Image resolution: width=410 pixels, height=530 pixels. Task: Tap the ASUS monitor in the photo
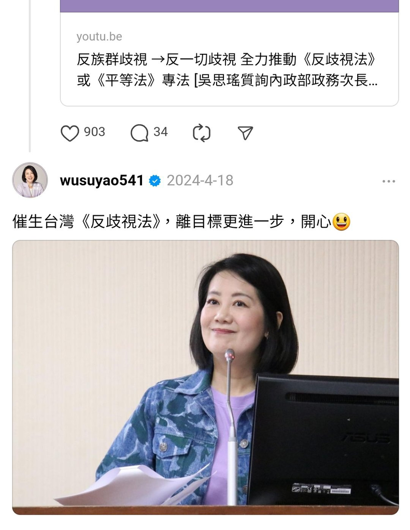(322, 439)
